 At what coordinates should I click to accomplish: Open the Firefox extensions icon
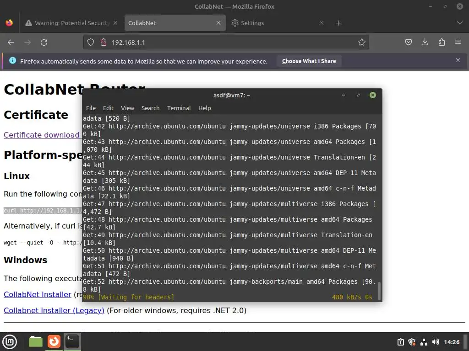point(442,43)
